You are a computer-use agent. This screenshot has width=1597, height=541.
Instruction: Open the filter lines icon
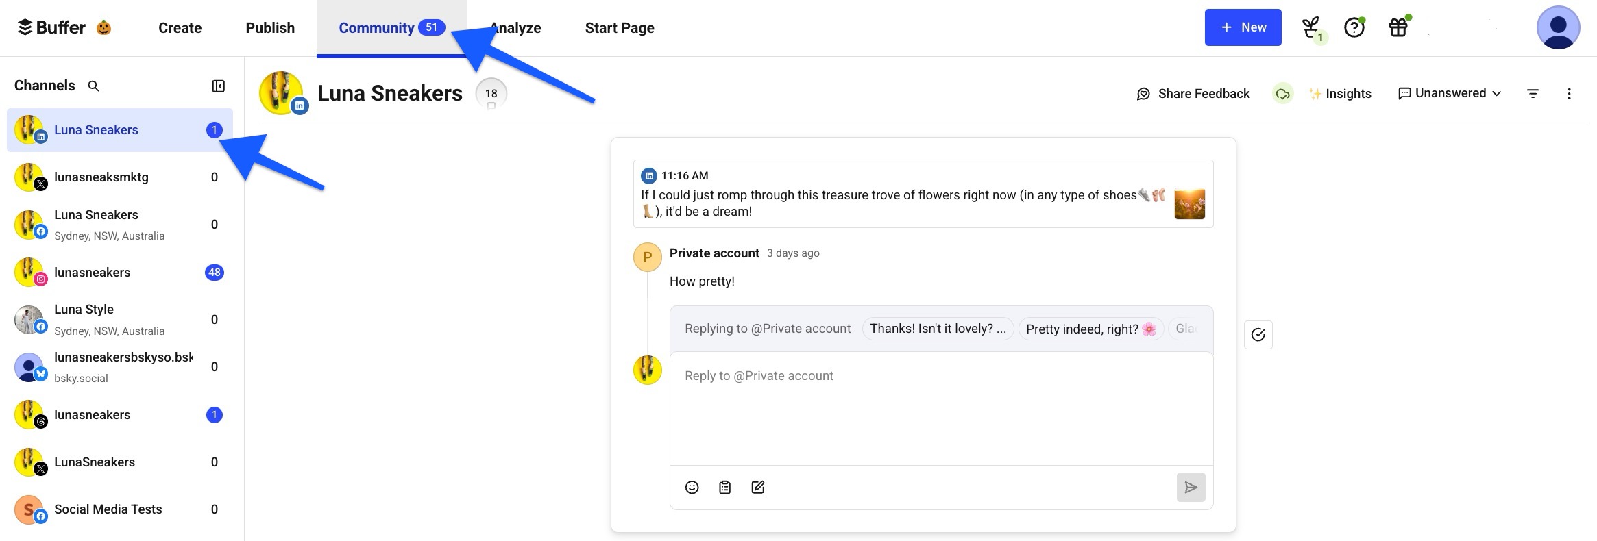pyautogui.click(x=1533, y=94)
